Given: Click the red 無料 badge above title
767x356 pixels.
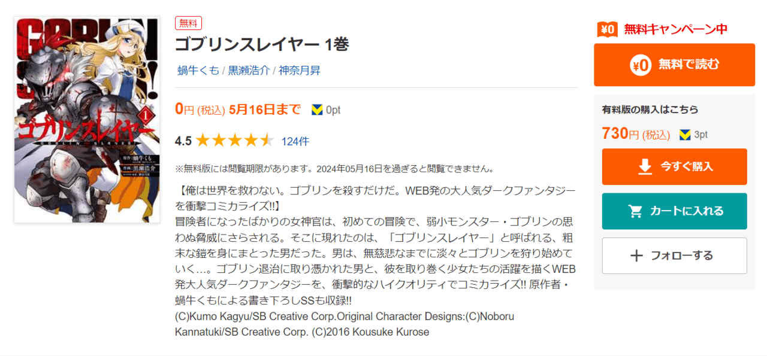Looking at the screenshot, I should 188,23.
